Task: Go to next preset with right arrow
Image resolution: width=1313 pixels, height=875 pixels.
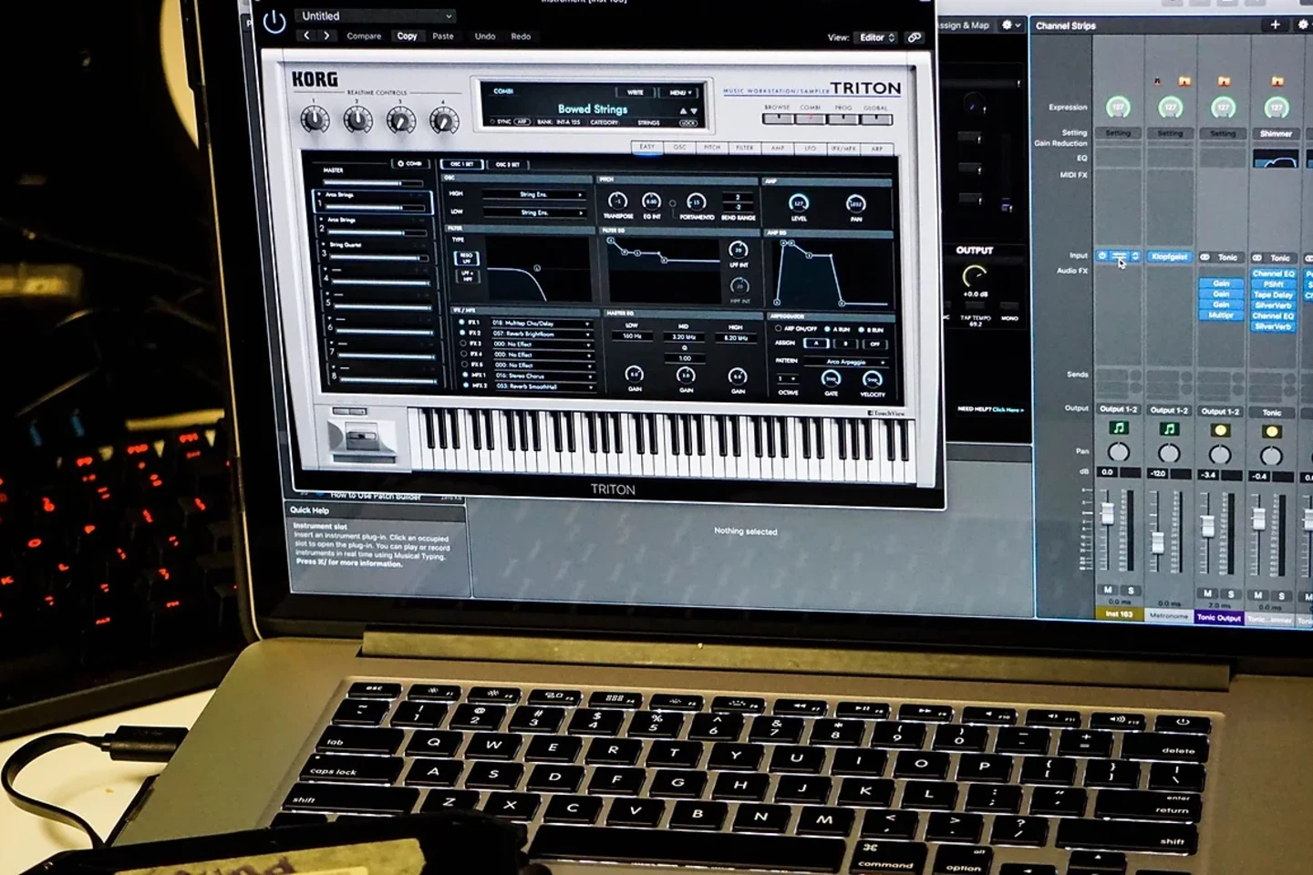Action: [x=326, y=36]
